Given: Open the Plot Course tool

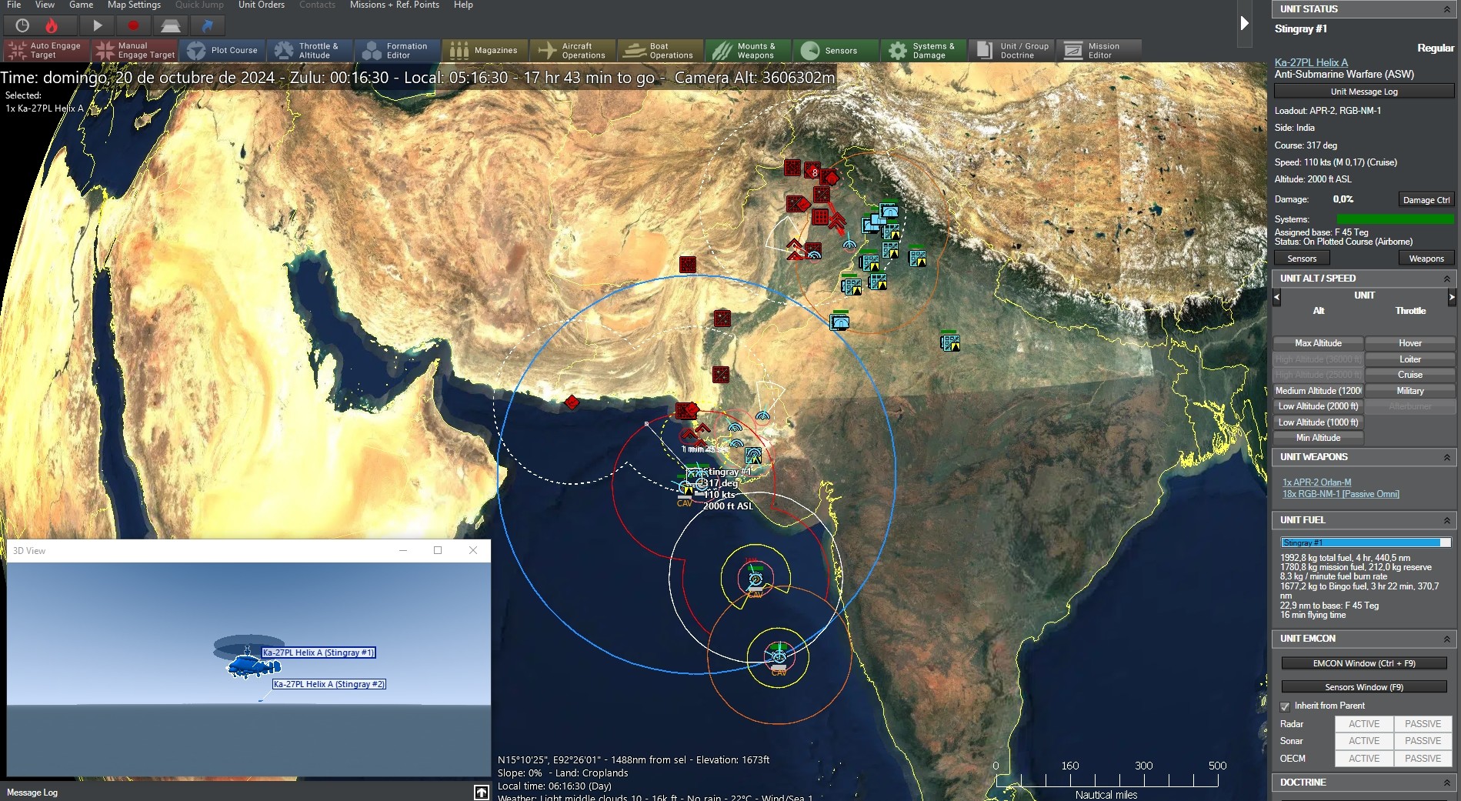Looking at the screenshot, I should [x=224, y=50].
